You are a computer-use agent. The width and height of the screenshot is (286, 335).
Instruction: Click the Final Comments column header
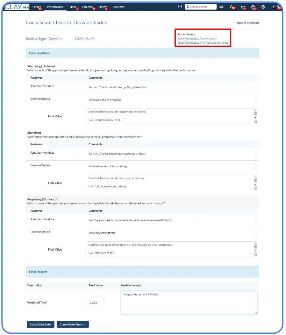pos(131,285)
